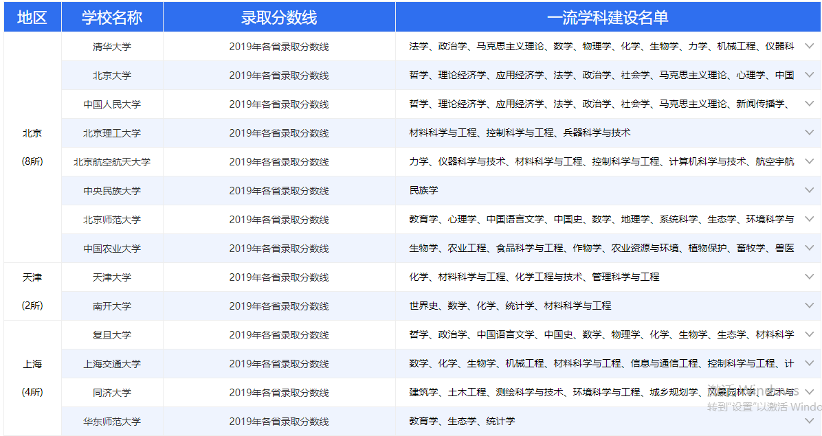Select the school name 北京理工大学
822x436 pixels.
tap(111, 133)
